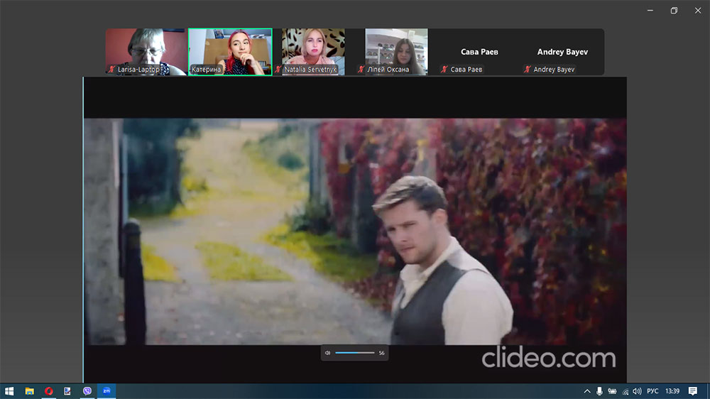Select Larisa-Laptop participant video thumbnail
Image resolution: width=710 pixels, height=399 pixels.
coord(146,52)
